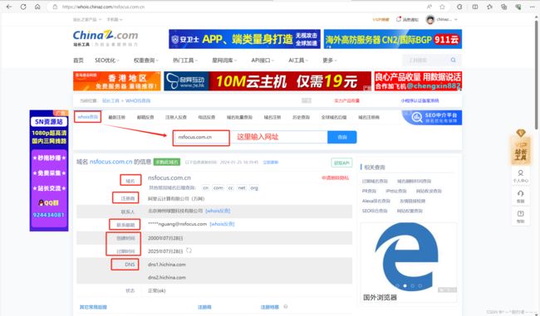Go to browser home page icon

(37, 7)
